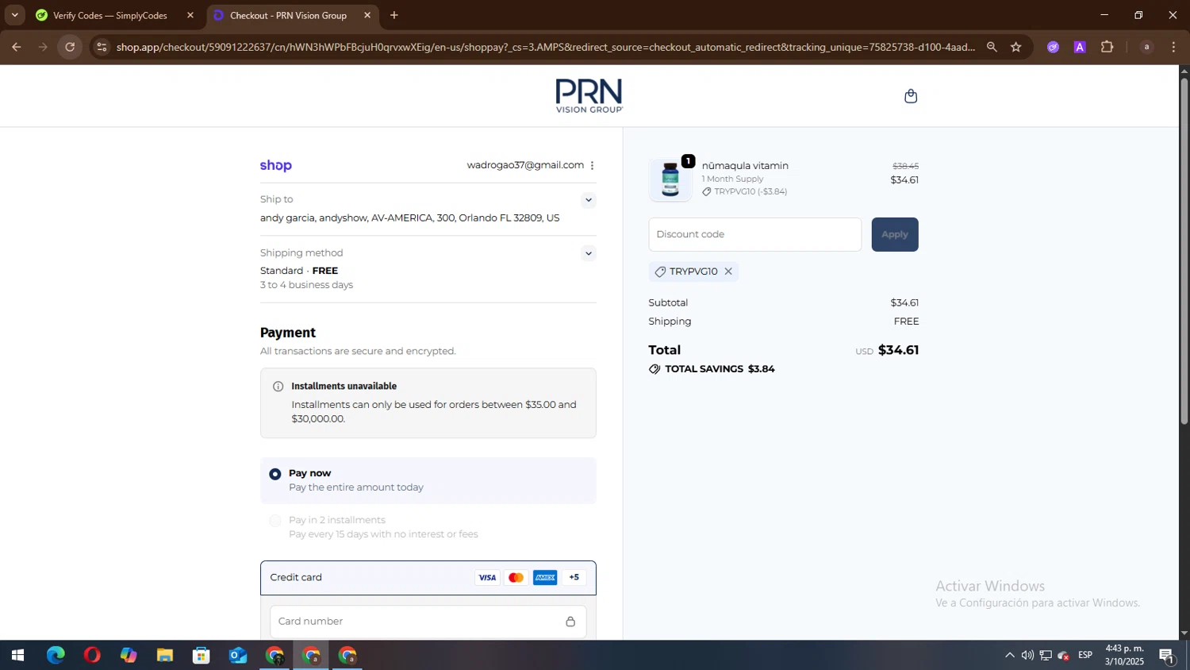Switch the ESP keyboard language indicator
This screenshot has width=1190, height=670.
coord(1085,656)
